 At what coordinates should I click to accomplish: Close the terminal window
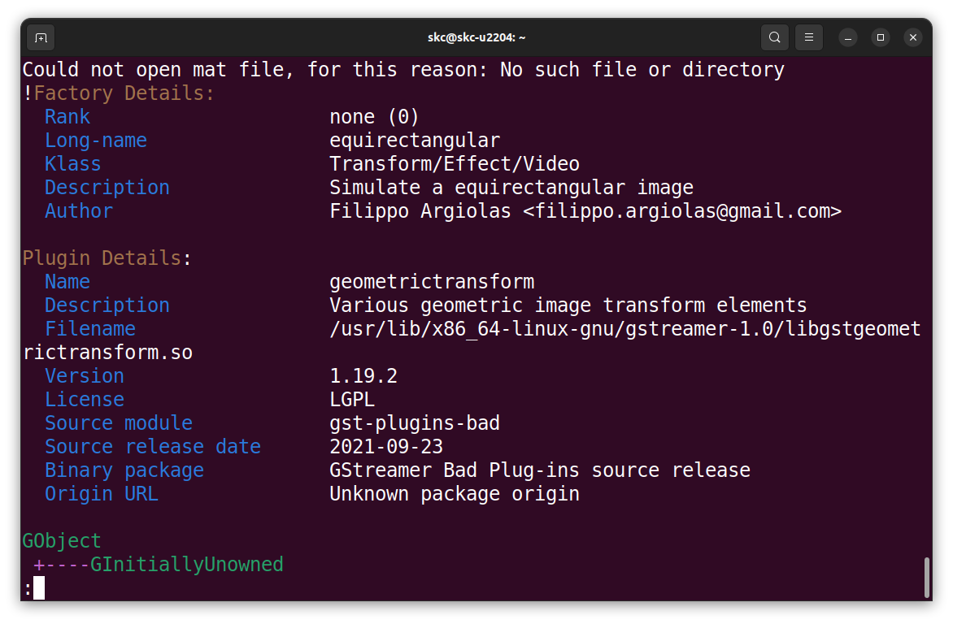pyautogui.click(x=913, y=37)
